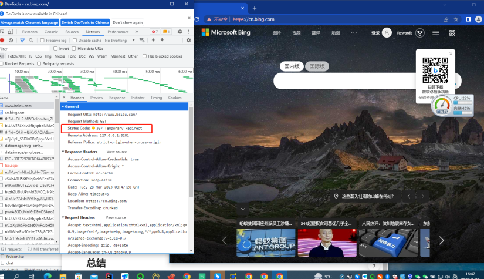
Task: Open the No throttling dropdown
Action: tap(120, 40)
